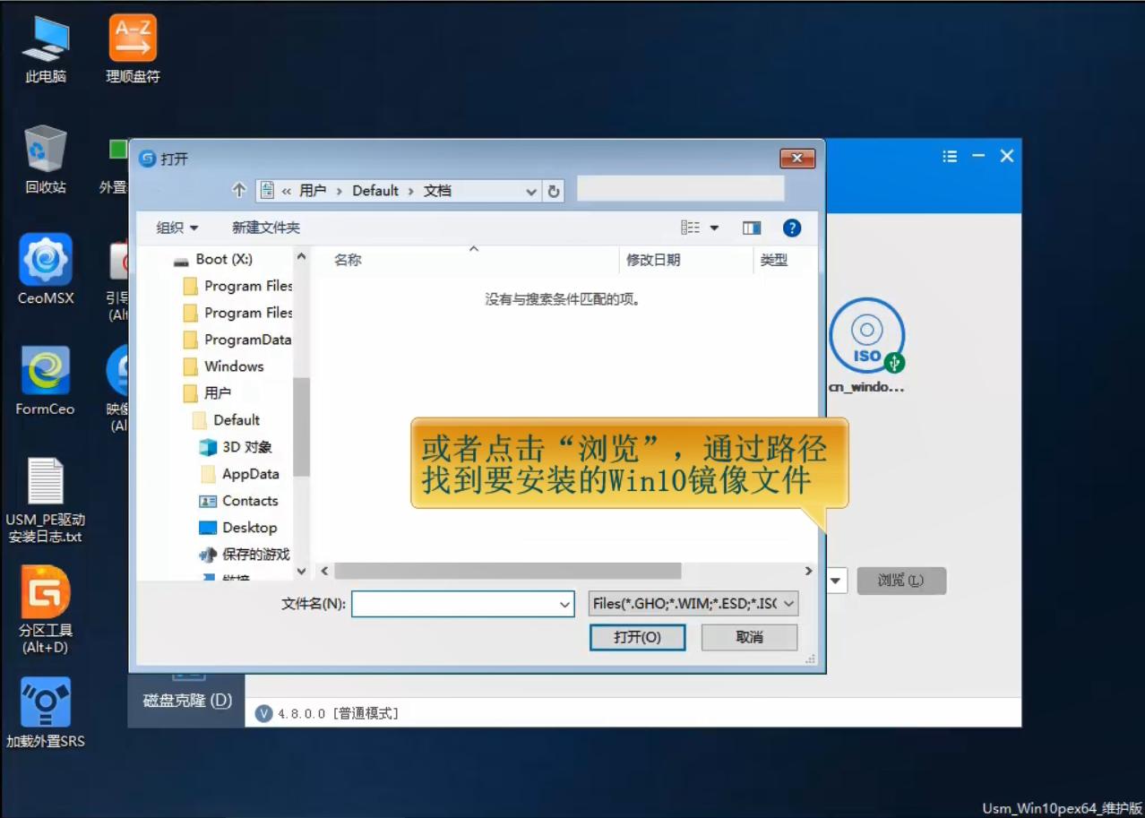This screenshot has height=818, width=1145.
Task: Launch the 加载外置SRS shortcut
Action: 46,713
